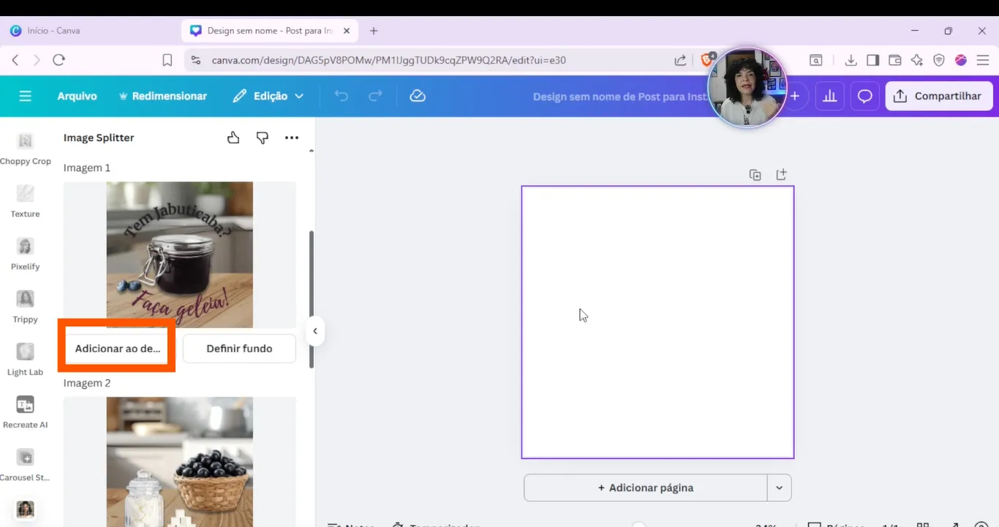999x527 pixels.
Task: Click the Definir fundo button
Action: (x=239, y=348)
